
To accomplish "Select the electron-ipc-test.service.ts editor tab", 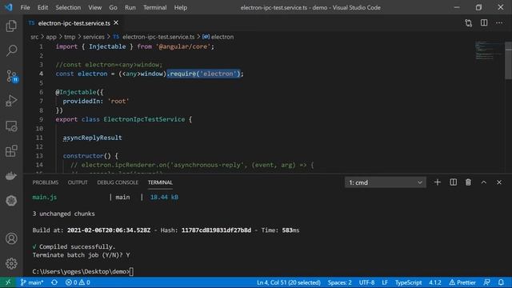I will (74, 23).
